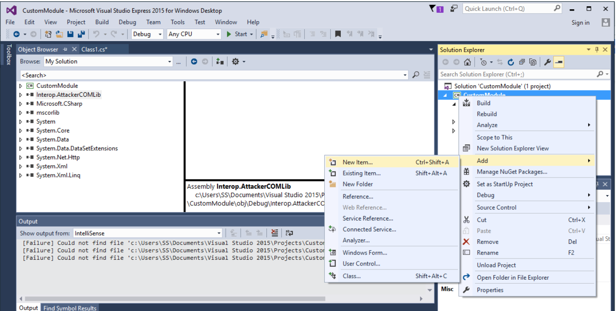Switch to Find Symbol Results tab
Image resolution: width=616 pixels, height=311 pixels.
click(x=69, y=308)
